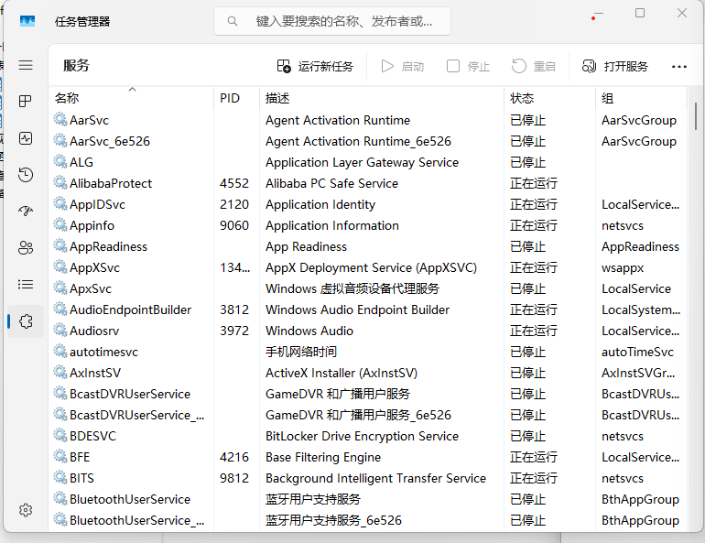
Task: Click description Base Filtering Engine
Action: click(x=323, y=457)
